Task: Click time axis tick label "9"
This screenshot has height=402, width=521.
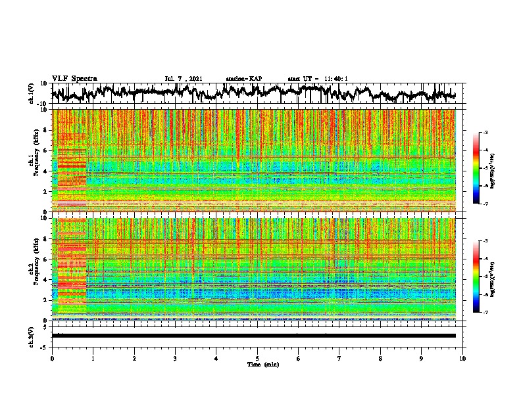Action: 422,359
